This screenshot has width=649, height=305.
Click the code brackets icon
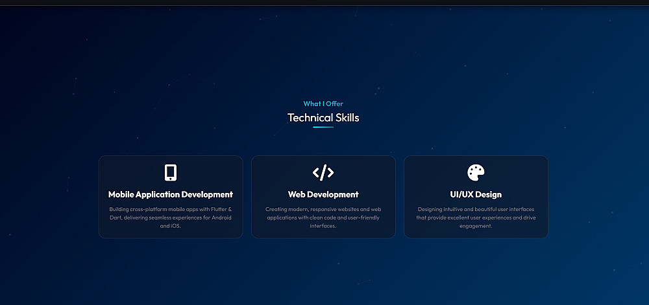[323, 172]
